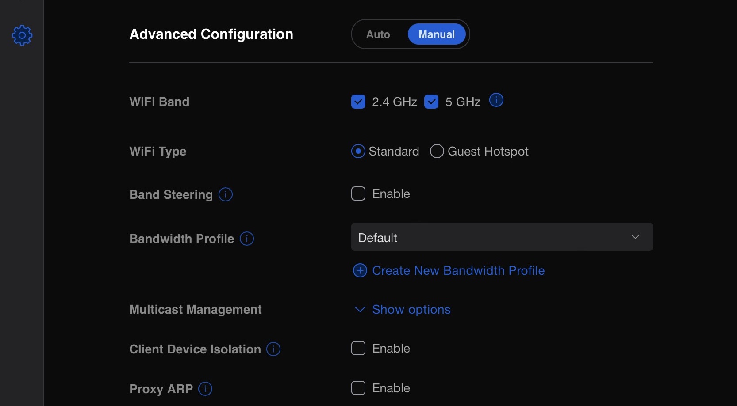Uncheck the 2.4 GHz band checkbox
Screen dimensions: 737x406
(358, 102)
